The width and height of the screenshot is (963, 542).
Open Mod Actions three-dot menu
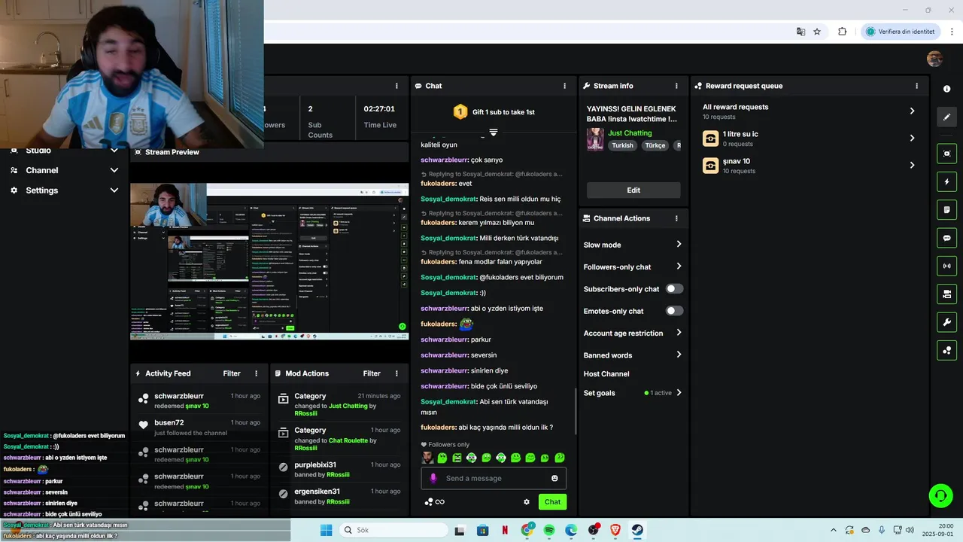tap(396, 373)
